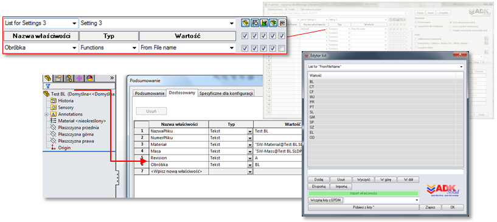Click the second icon in settings toolbar

click(254, 23)
